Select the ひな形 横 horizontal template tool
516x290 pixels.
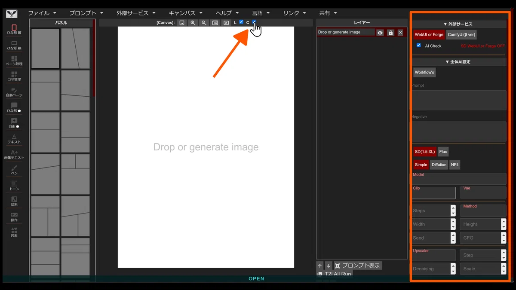(14, 45)
